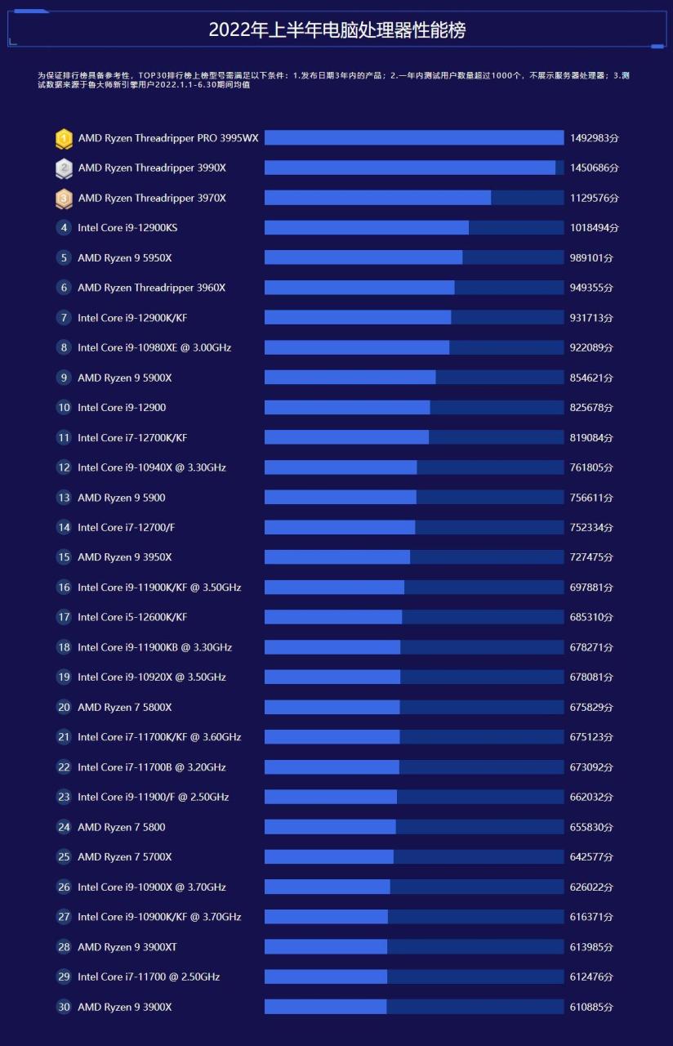This screenshot has width=673, height=1046.
Task: Click the chart title about 2022 processor ranking
Action: point(336,30)
